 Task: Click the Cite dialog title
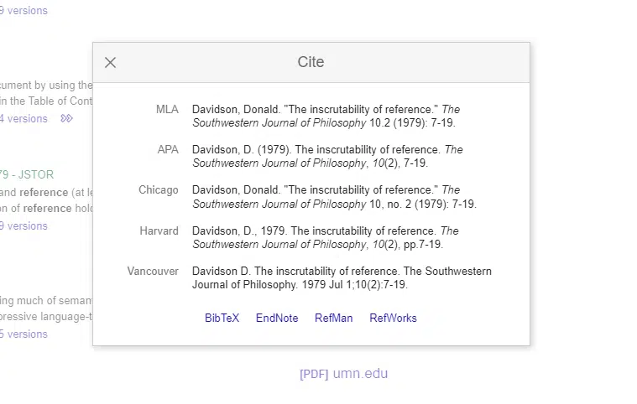tap(311, 62)
